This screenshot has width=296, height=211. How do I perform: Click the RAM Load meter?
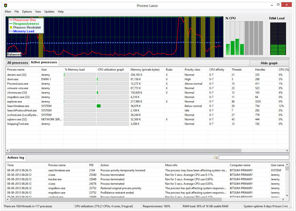tap(278, 38)
